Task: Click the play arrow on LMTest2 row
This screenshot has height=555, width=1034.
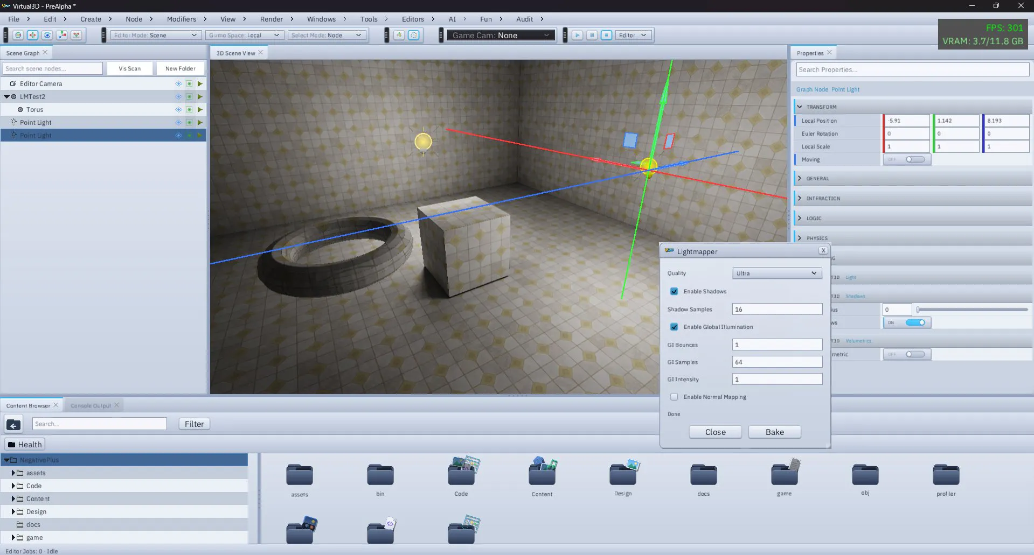Action: (200, 96)
